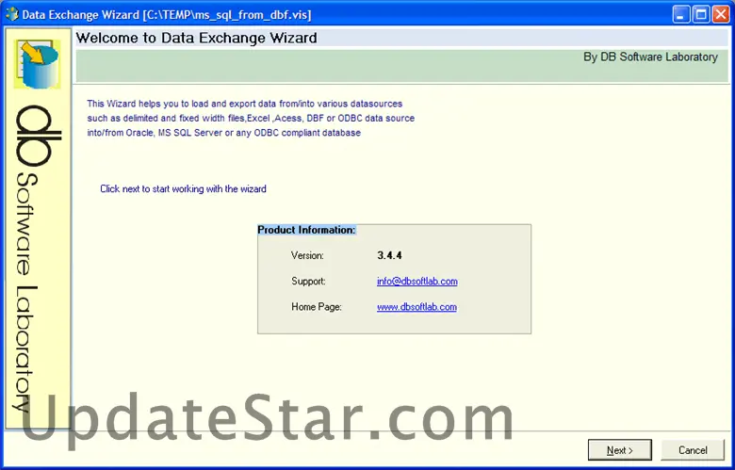The width and height of the screenshot is (735, 470).
Task: Minimize the Data Exchange Wizard window
Action: [680, 14]
